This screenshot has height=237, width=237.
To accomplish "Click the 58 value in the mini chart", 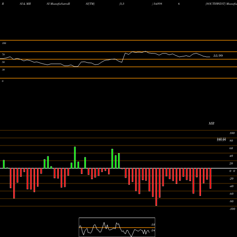I will (x=153, y=225).
